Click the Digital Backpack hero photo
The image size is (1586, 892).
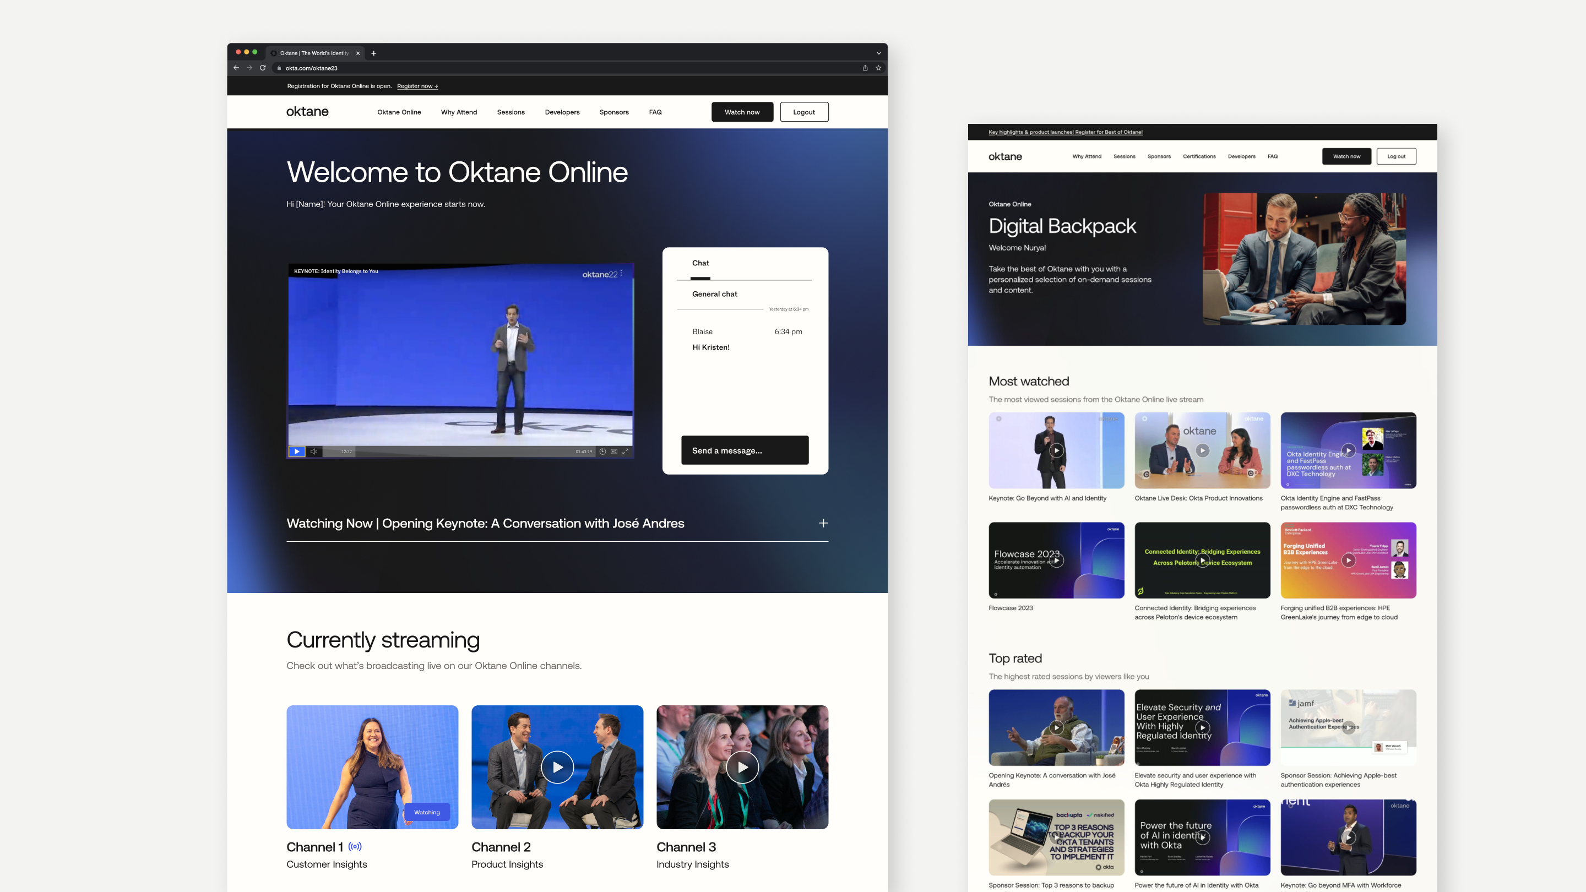(x=1304, y=259)
